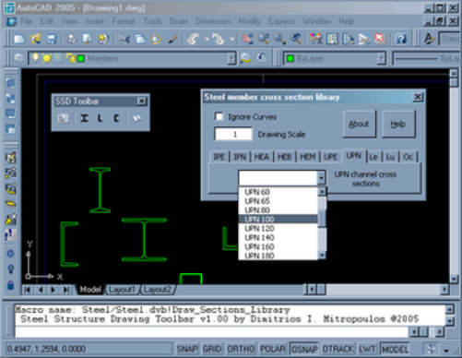
Task: Click the Match Properties brush icon
Action: click(172, 39)
